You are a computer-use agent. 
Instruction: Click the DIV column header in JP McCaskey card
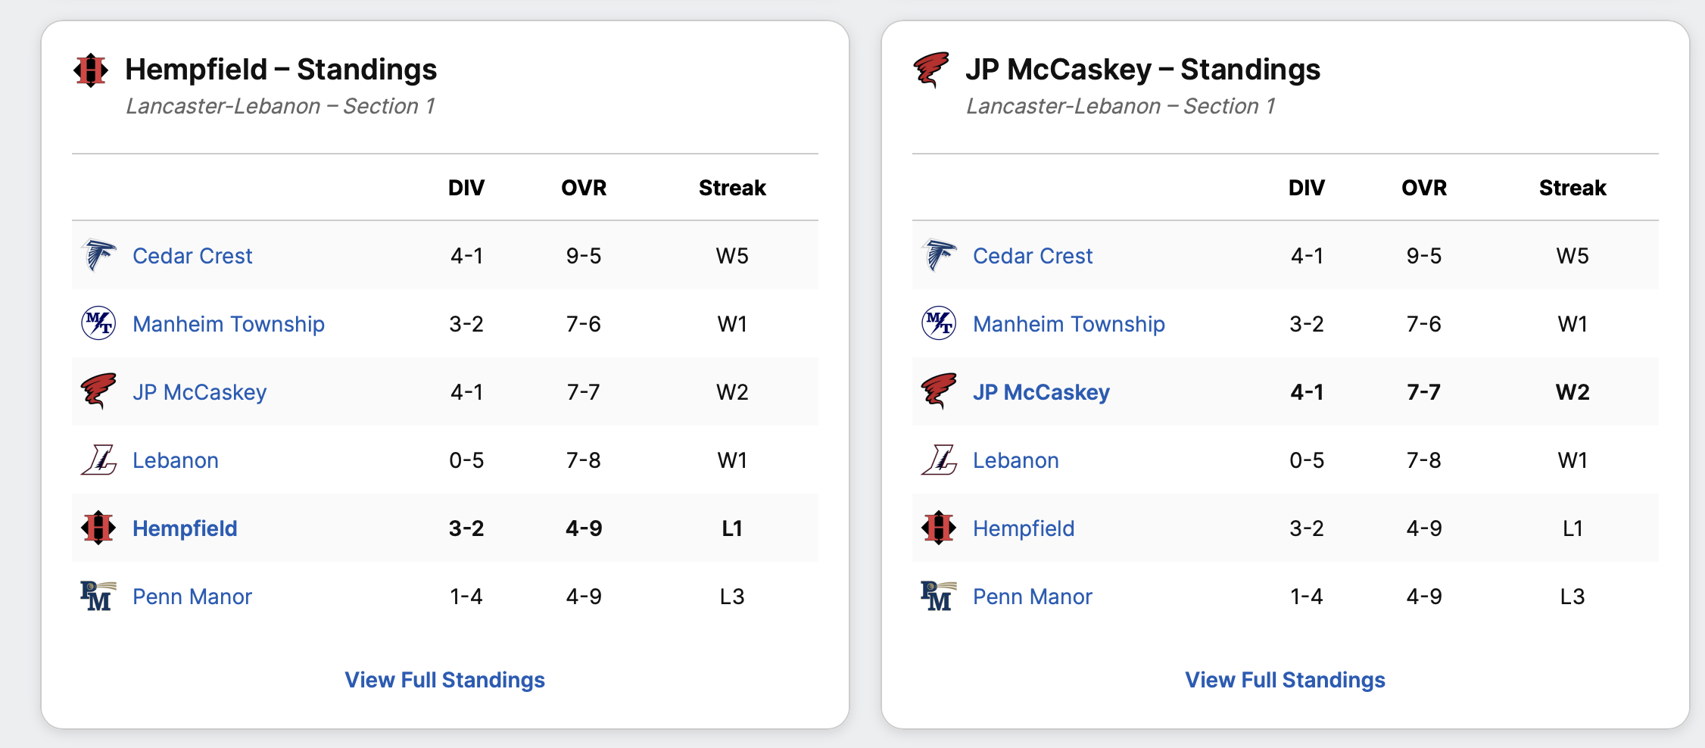click(x=1307, y=188)
